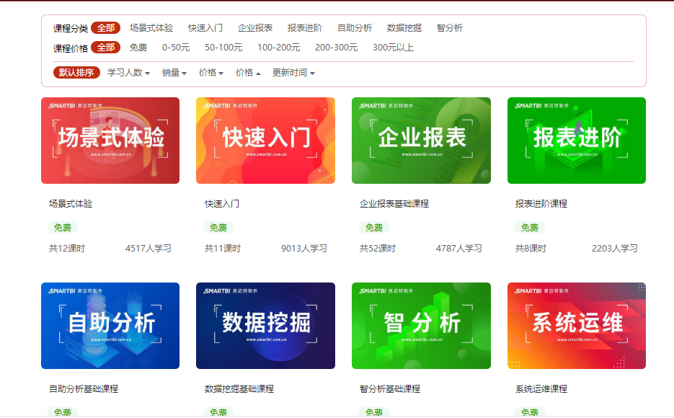Sort by 价格 with the down arrow
Screen dimensions: 674x418
(x=211, y=73)
